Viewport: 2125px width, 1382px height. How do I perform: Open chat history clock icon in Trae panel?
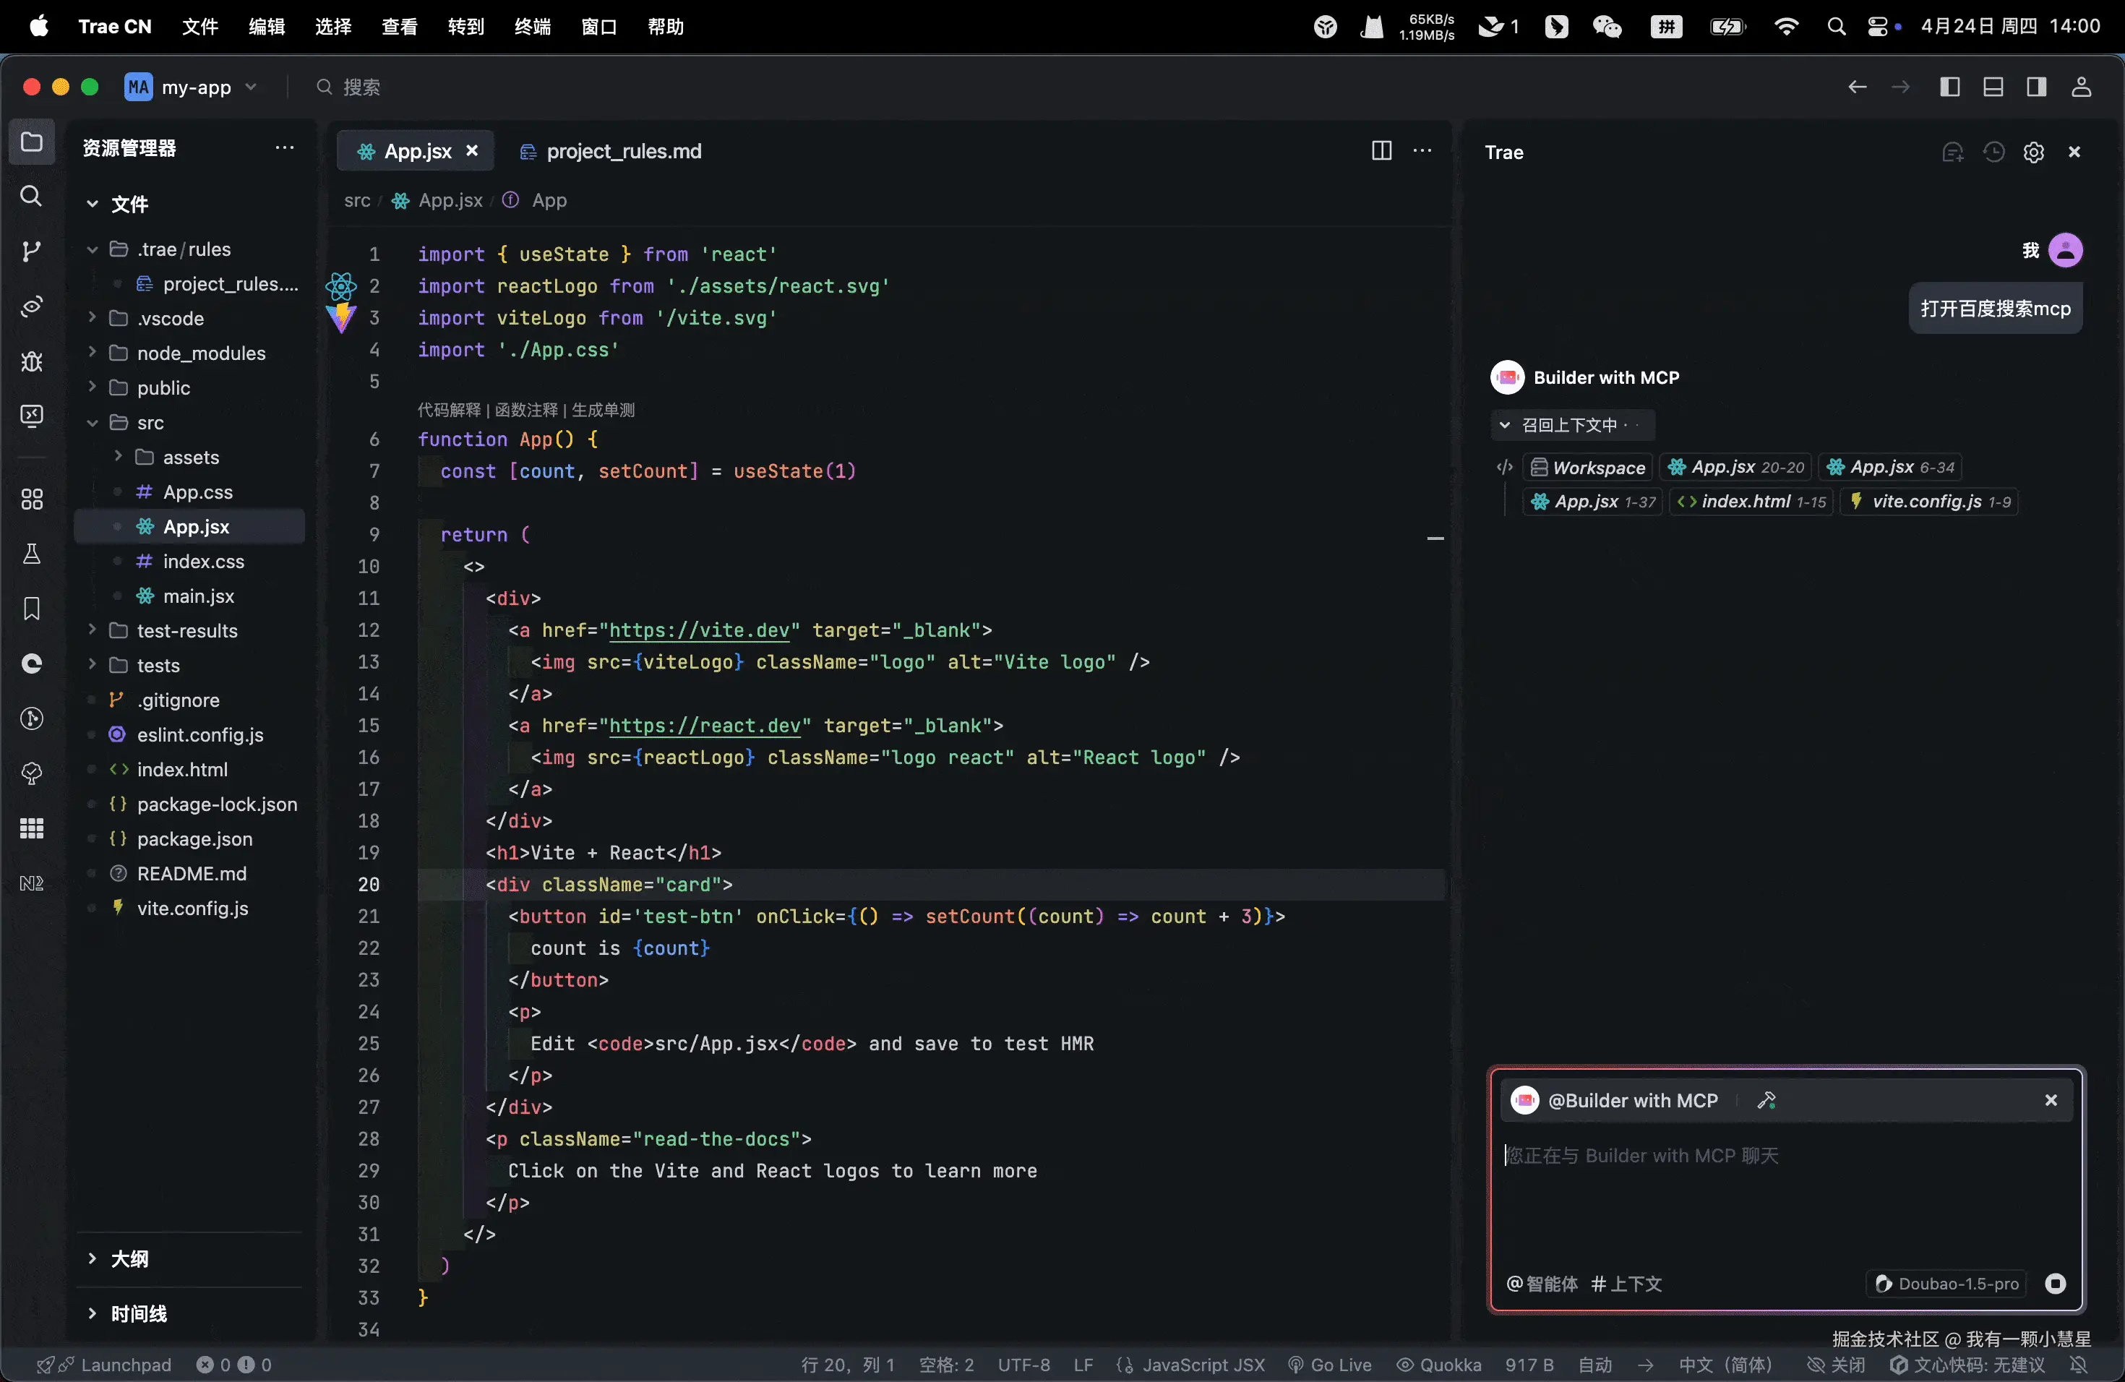1993,153
